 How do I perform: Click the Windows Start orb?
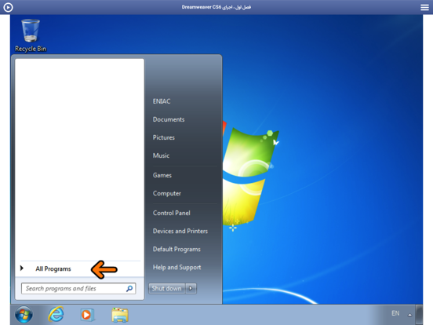[24, 315]
